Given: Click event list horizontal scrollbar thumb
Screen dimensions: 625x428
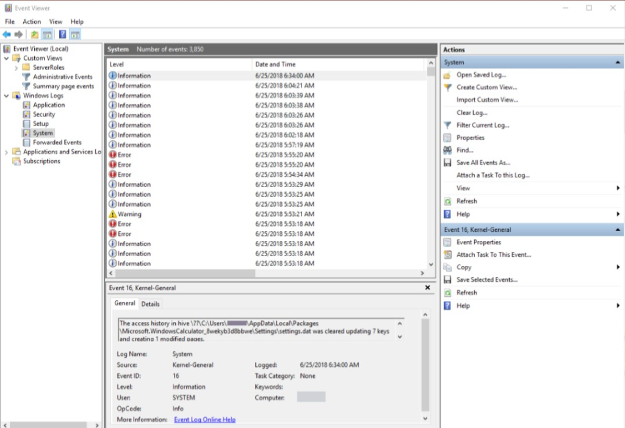Looking at the screenshot, I should [x=185, y=273].
